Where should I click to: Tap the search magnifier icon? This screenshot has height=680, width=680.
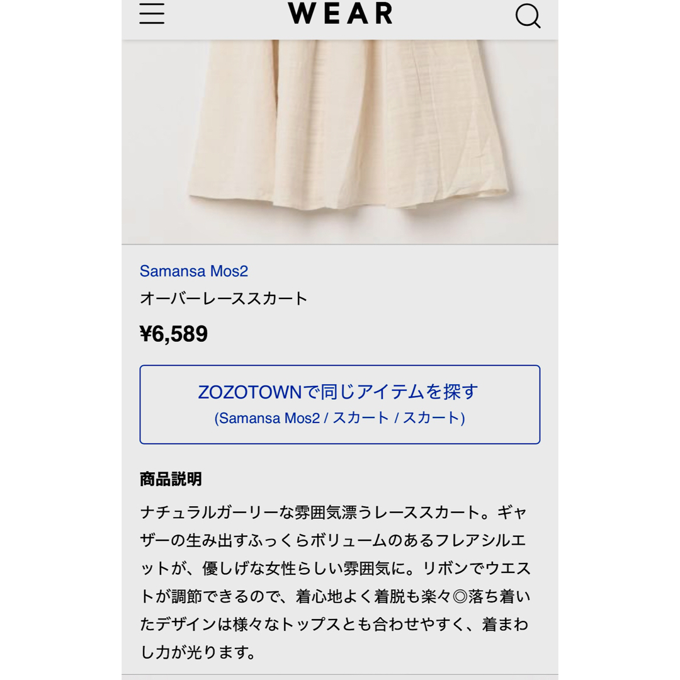point(528,16)
